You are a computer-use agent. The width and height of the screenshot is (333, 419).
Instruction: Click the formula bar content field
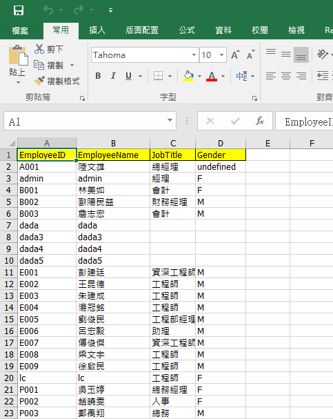[304, 121]
